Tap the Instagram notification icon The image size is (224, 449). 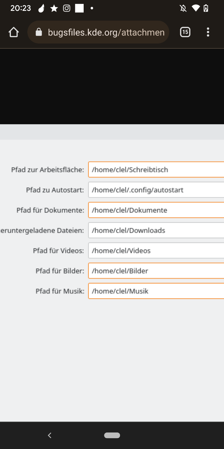tap(66, 8)
